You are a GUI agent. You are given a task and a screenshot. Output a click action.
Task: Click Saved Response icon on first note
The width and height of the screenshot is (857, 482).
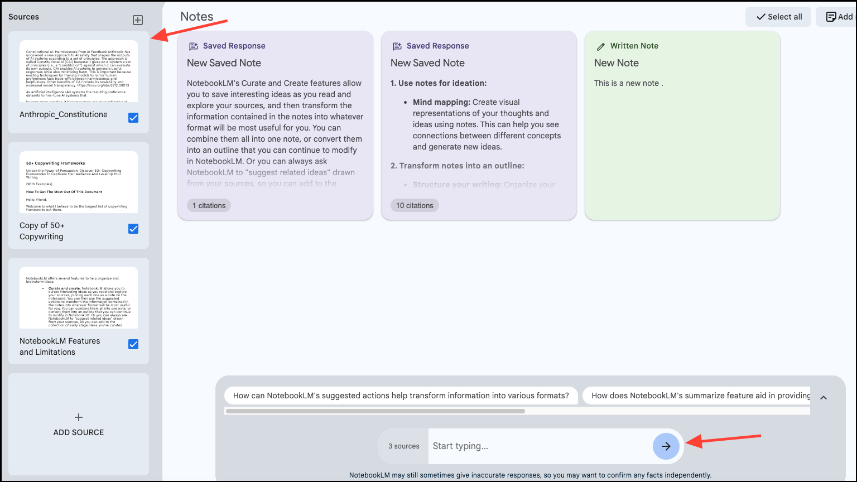click(x=194, y=46)
